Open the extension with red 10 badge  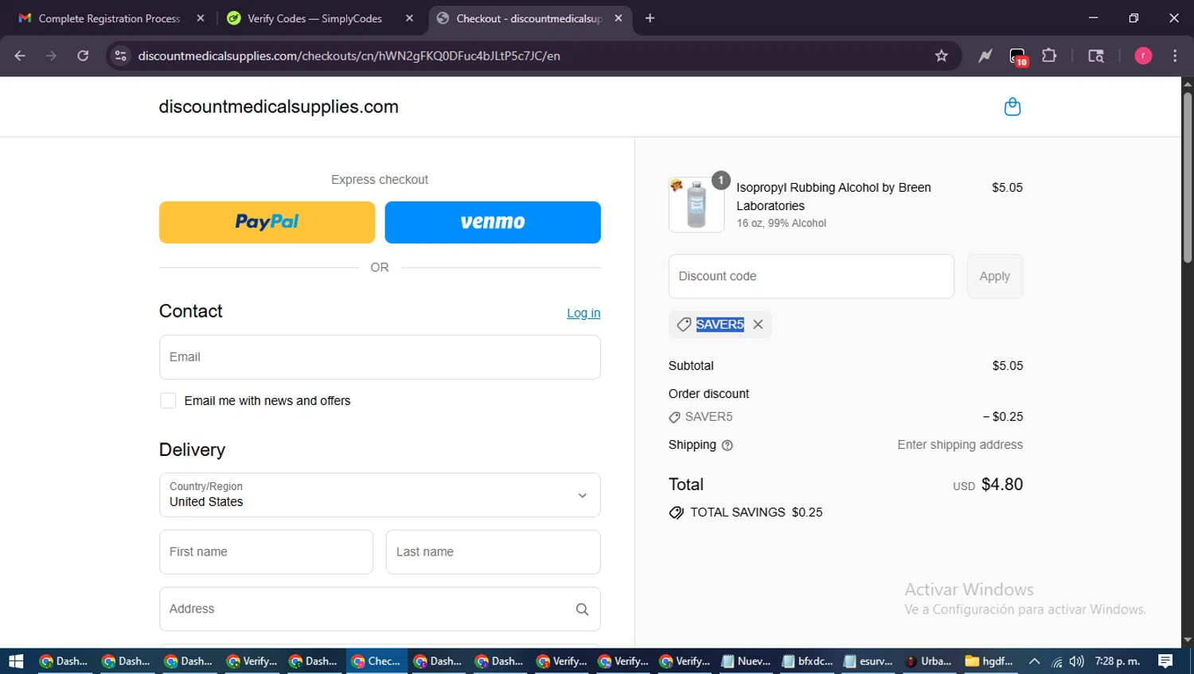coord(1018,56)
